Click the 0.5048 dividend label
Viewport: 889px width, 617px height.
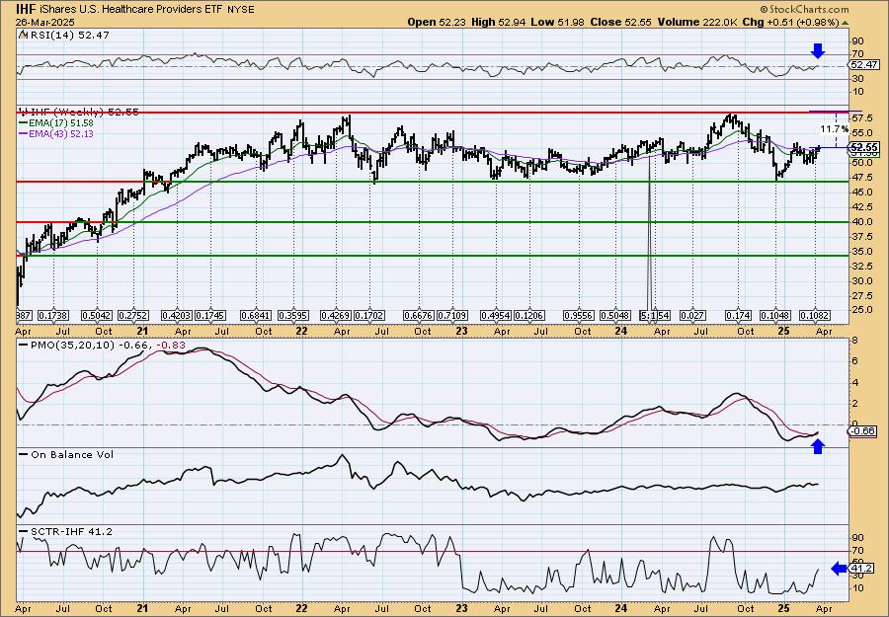tap(615, 315)
